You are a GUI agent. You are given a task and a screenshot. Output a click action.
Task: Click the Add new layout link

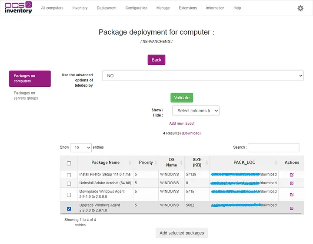[182, 124]
